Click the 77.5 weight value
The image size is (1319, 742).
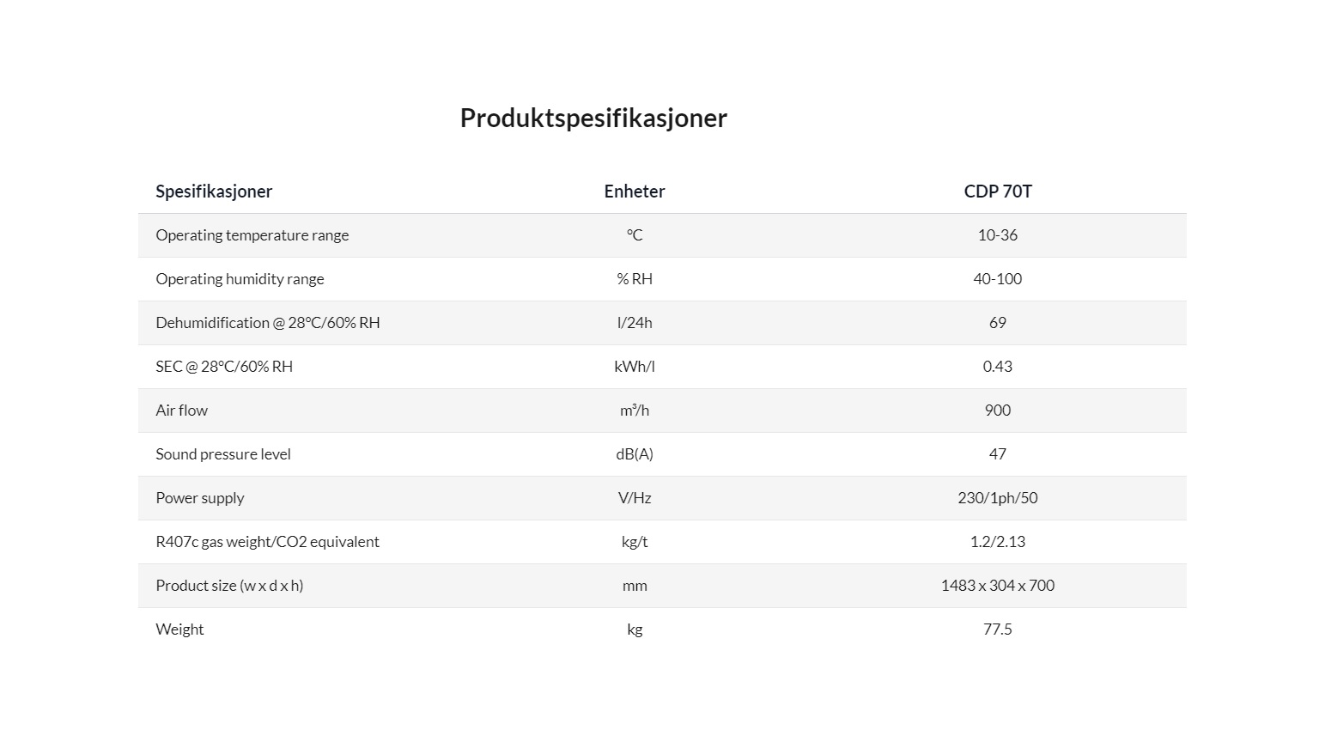click(998, 629)
